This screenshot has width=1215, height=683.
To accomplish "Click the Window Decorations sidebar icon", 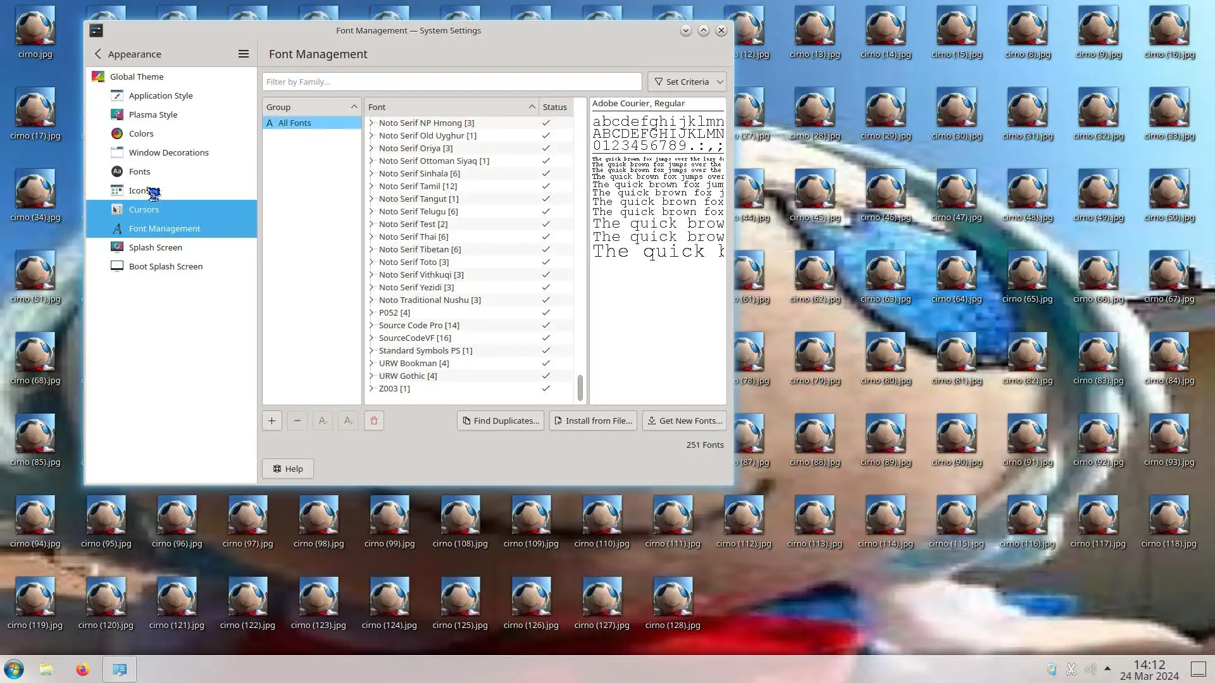I will coord(117,152).
